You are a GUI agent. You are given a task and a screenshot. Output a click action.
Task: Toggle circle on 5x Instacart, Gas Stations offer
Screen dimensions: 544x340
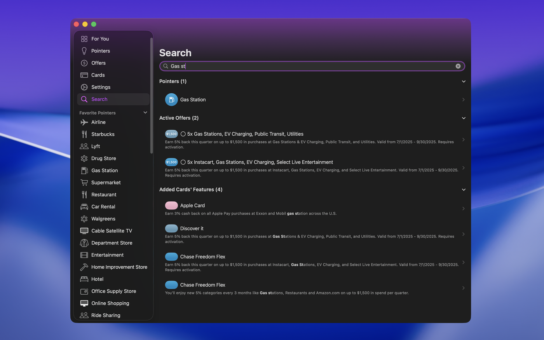[x=183, y=162]
